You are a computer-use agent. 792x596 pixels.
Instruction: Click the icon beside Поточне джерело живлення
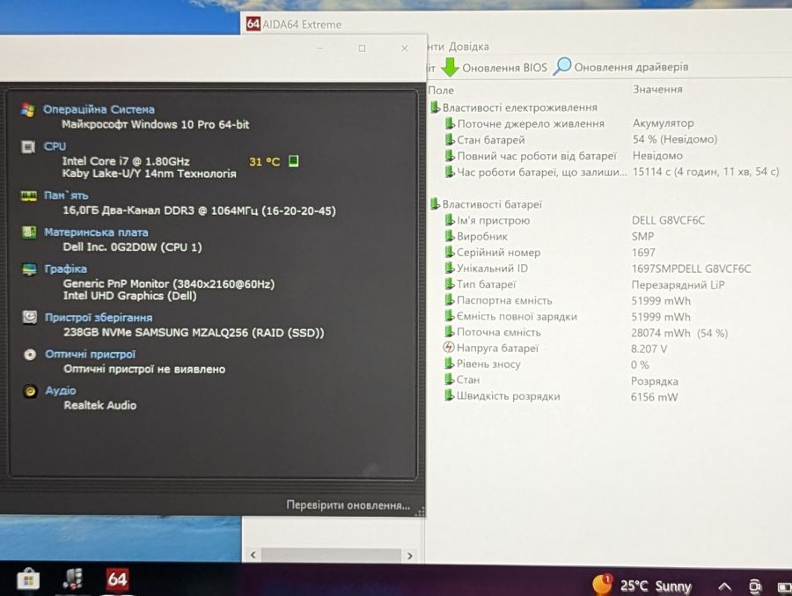449,123
